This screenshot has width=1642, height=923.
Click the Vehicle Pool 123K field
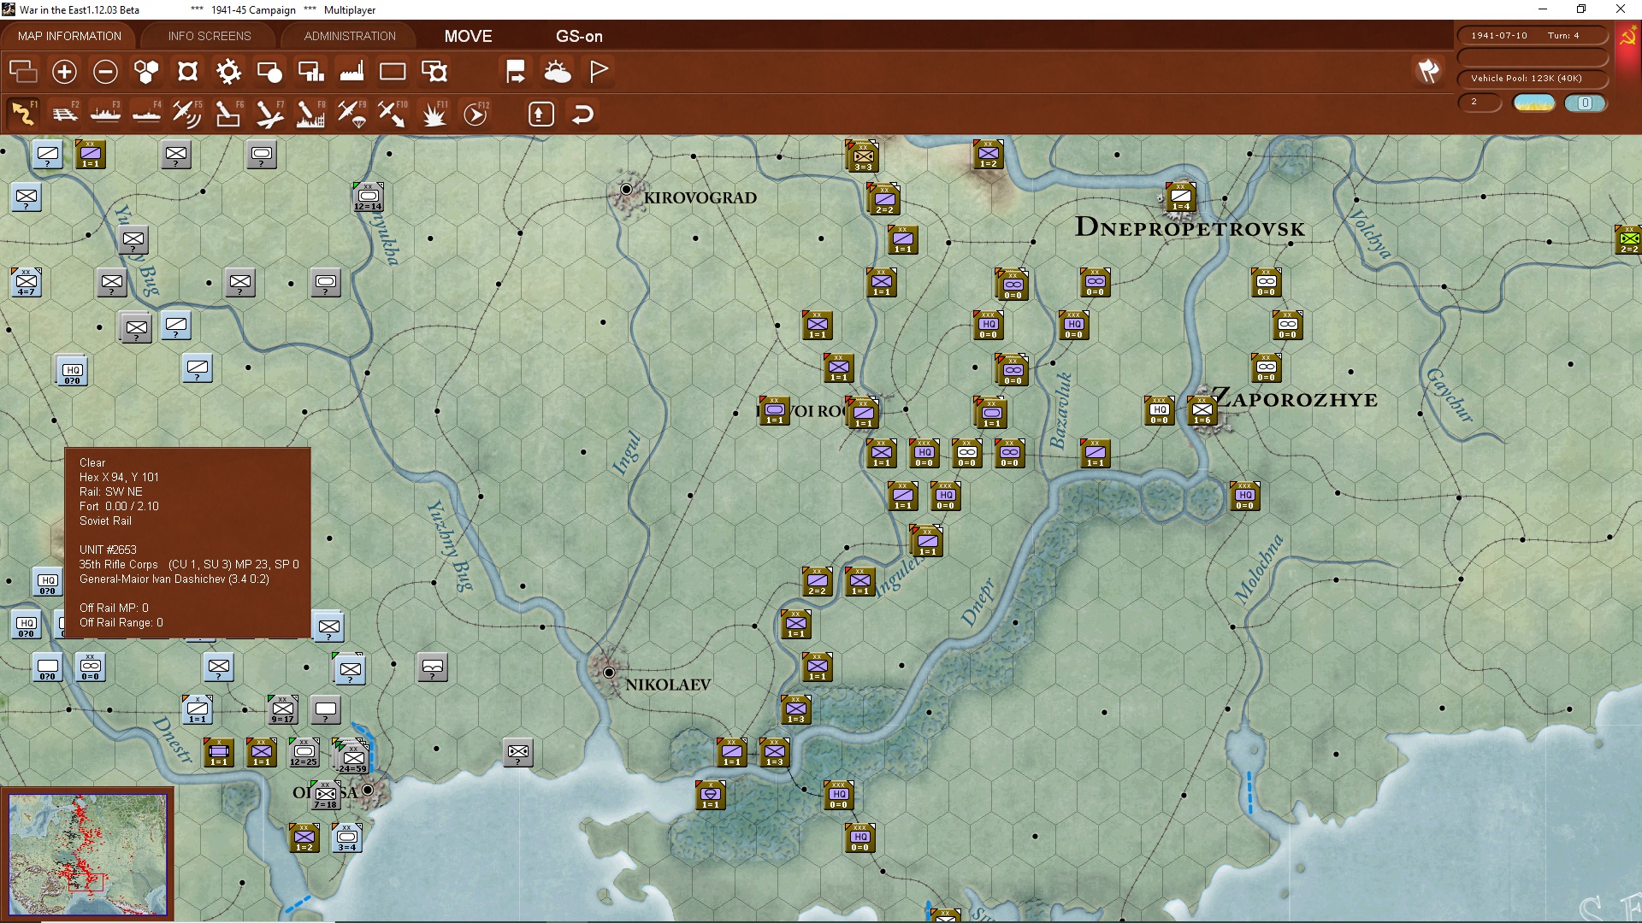(x=1532, y=79)
